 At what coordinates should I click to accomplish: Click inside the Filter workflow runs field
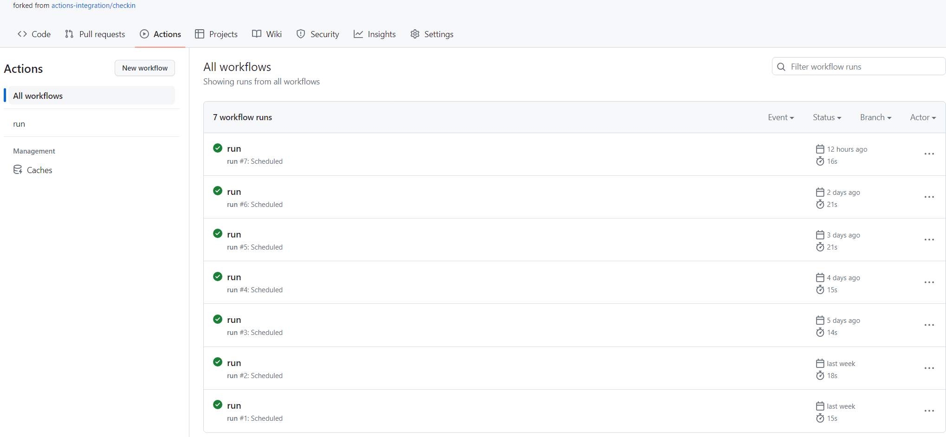(x=859, y=66)
